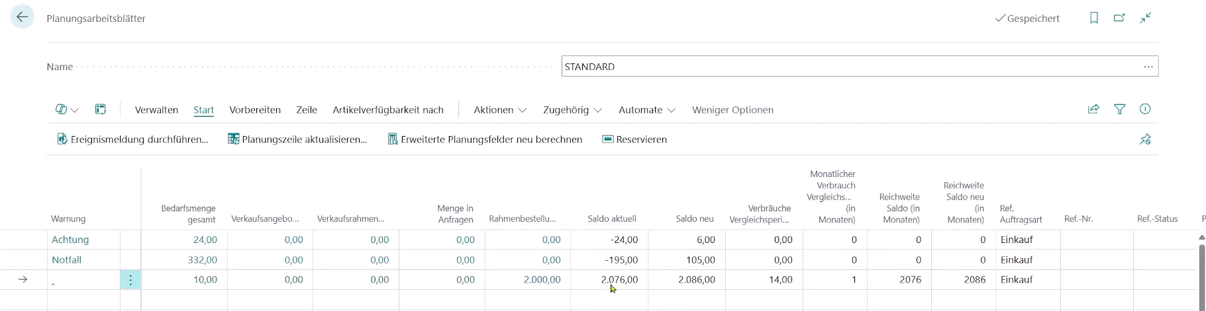1206x311 pixels.
Task: Click Weniger Optionen
Action: [x=732, y=110]
